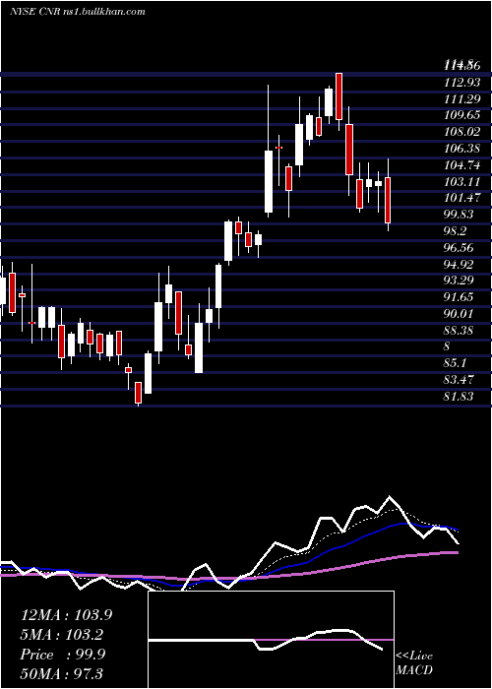Click the NYSE CNR chart title text
This screenshot has height=689, width=492.
[x=78, y=12]
